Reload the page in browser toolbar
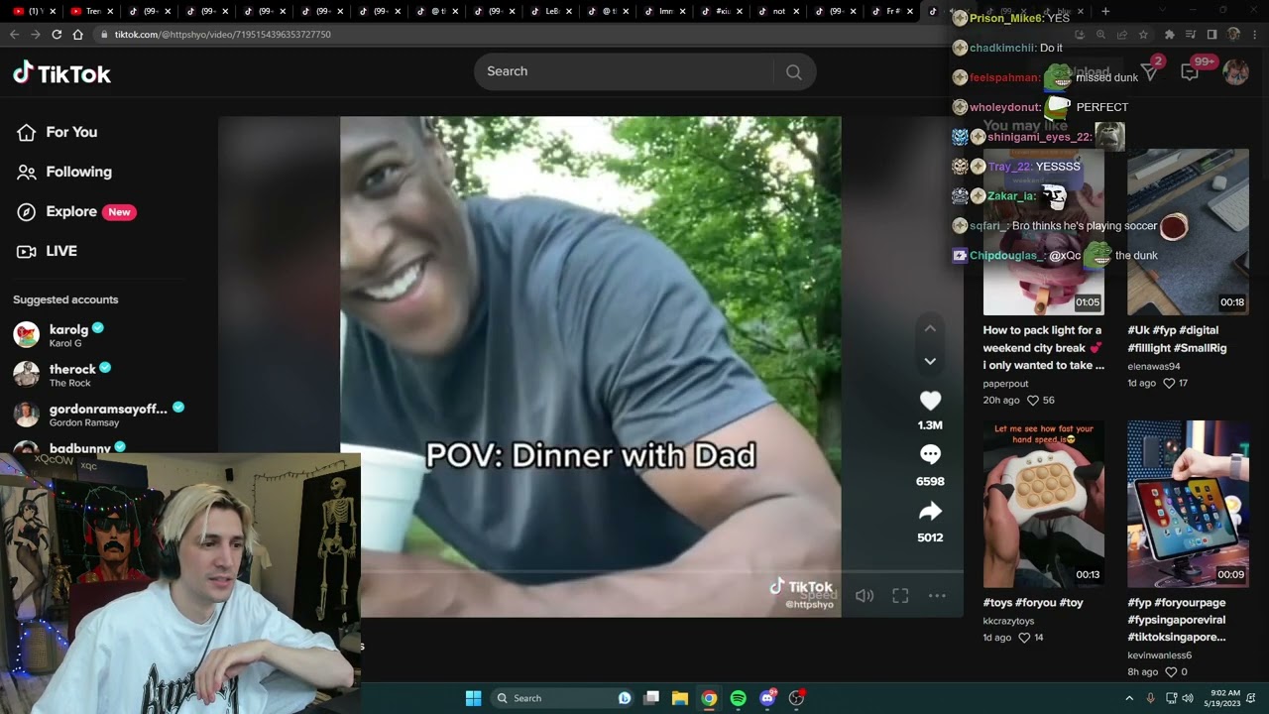 (x=57, y=34)
